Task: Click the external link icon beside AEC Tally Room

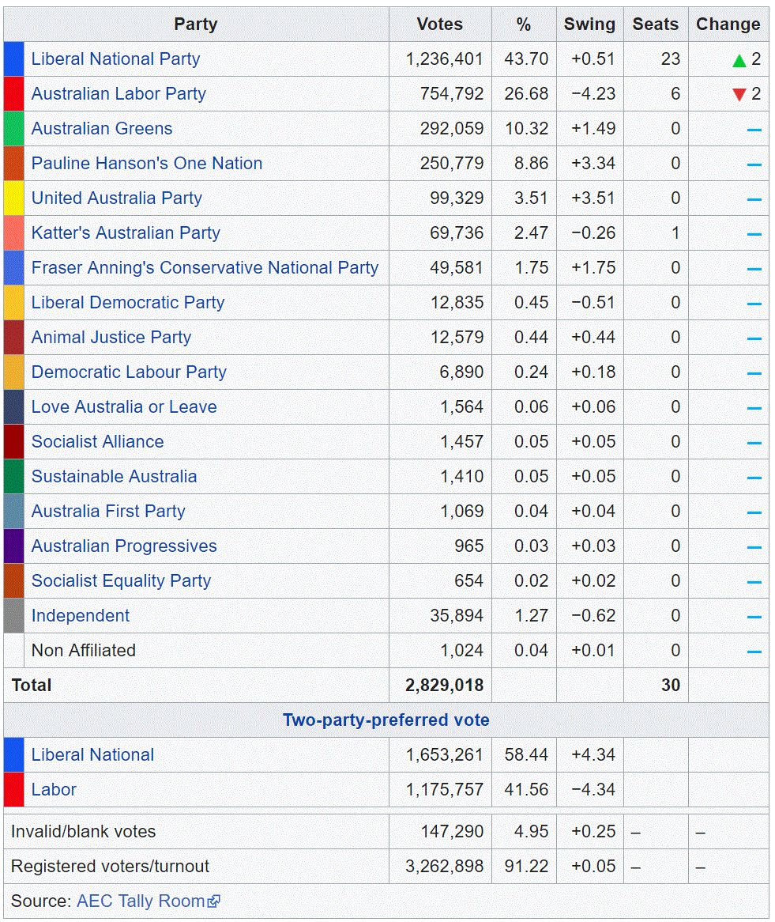Action: 214,901
